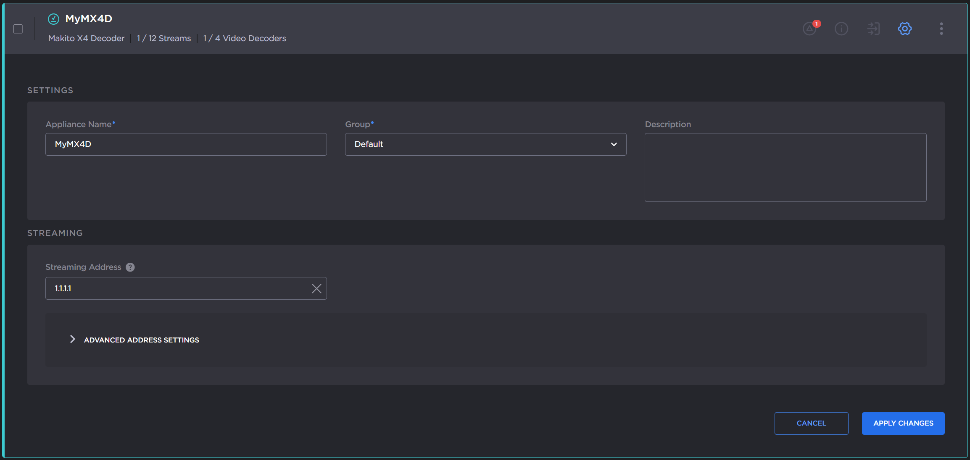Open the Group dropdown showing Default
This screenshot has width=970, height=460.
(486, 144)
